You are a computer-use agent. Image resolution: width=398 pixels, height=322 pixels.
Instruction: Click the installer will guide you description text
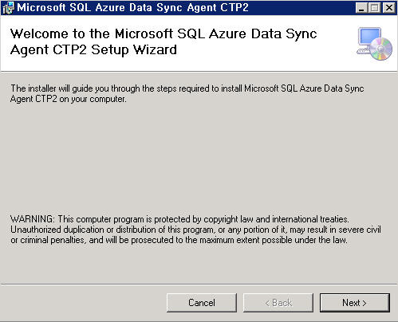pyautogui.click(x=187, y=88)
